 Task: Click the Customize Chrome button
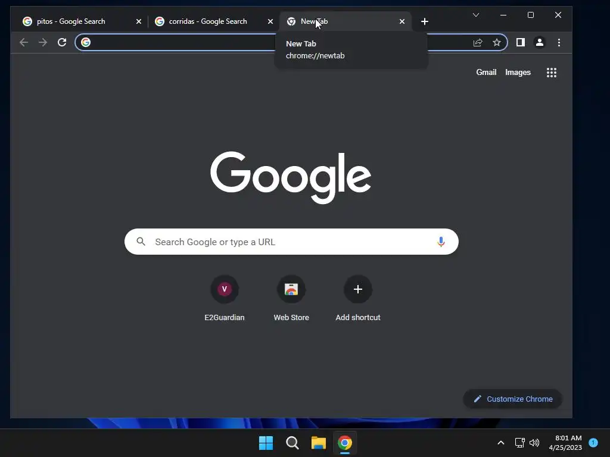coord(513,399)
